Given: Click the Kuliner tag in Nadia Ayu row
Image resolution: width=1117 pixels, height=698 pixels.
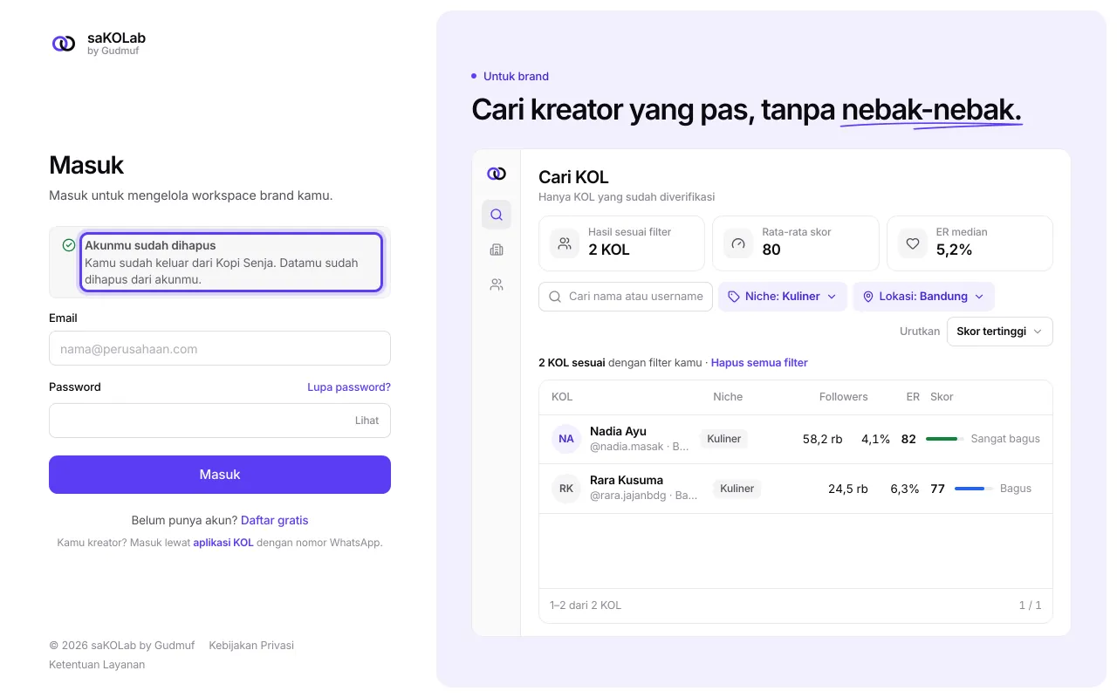Looking at the screenshot, I should [724, 439].
